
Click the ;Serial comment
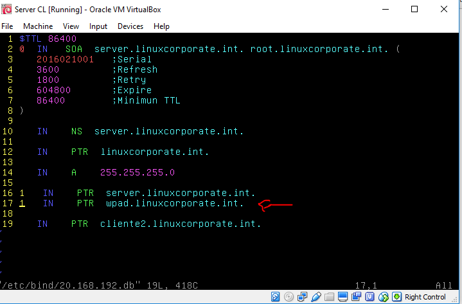[132, 60]
